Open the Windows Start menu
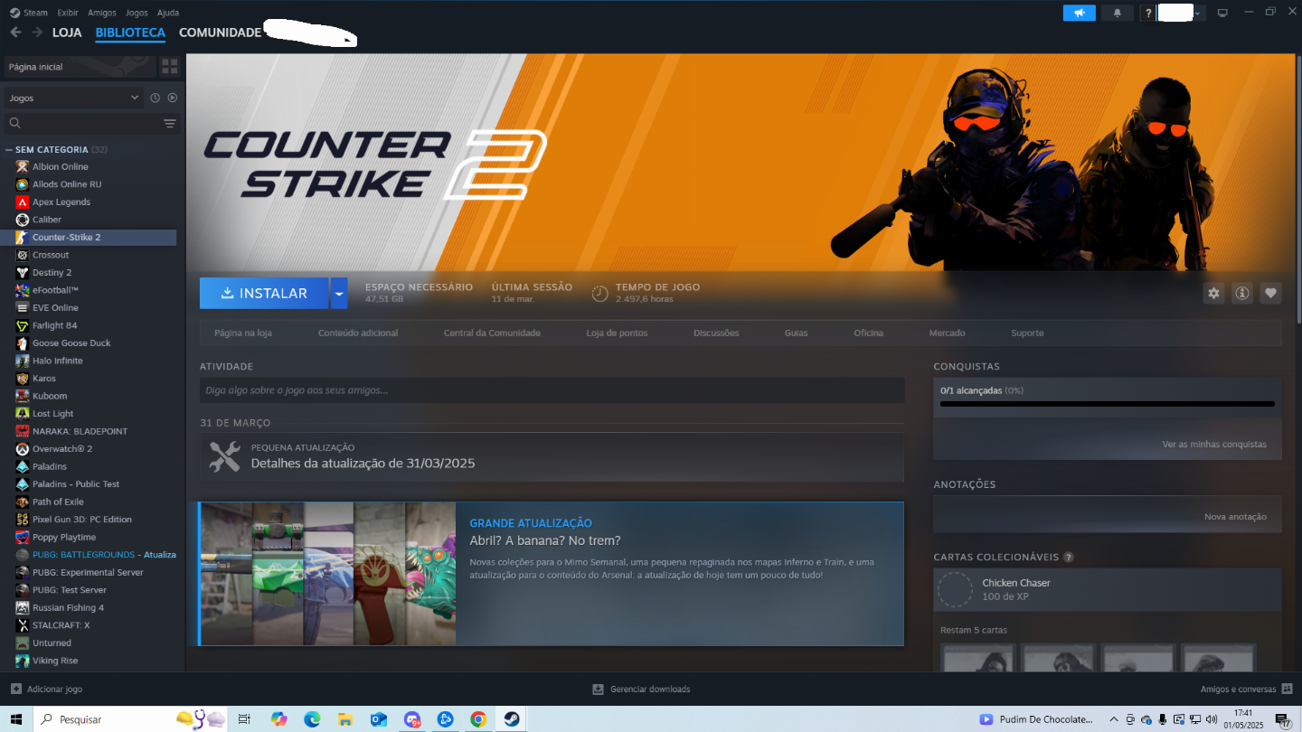Screen dimensions: 1302x732 coord(16,719)
